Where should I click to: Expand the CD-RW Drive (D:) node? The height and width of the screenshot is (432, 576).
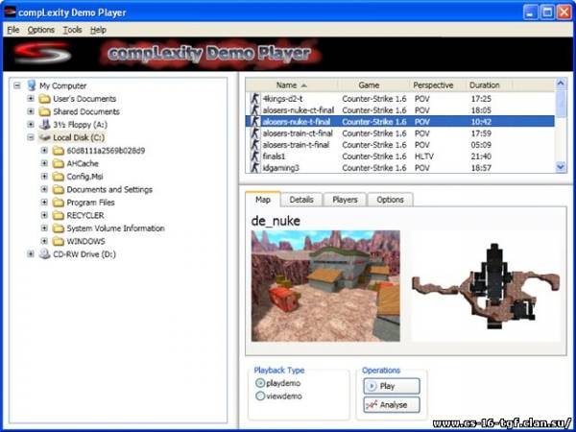pyautogui.click(x=31, y=253)
